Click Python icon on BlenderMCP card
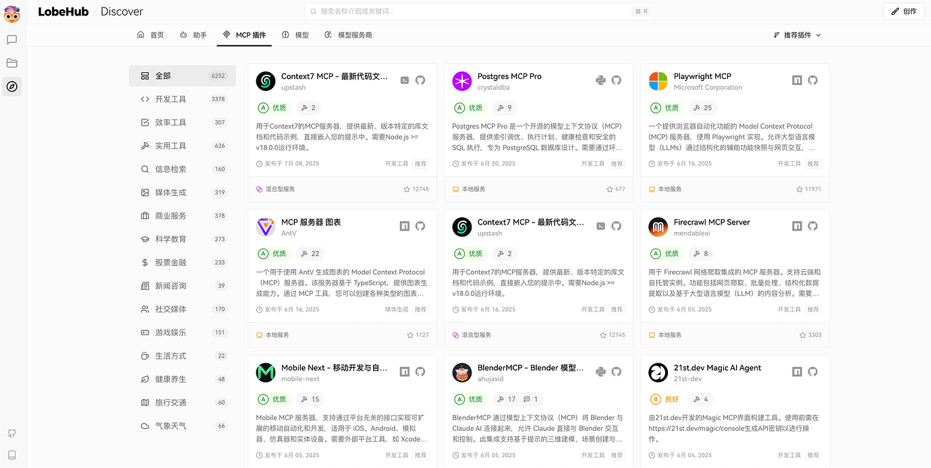Screen dimensions: 931x468 coord(600,372)
